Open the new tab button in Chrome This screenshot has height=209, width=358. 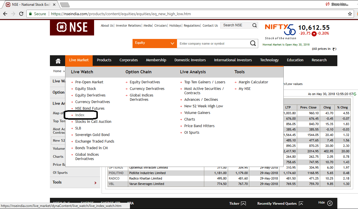pyautogui.click(x=65, y=5)
